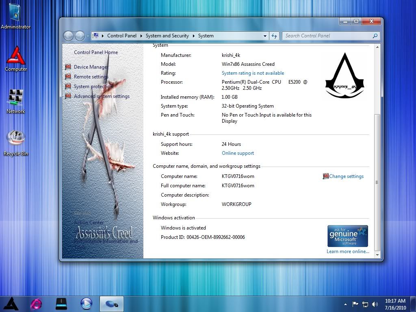This screenshot has width=416, height=312.
Task: Open the clock showing 10:17 AM
Action: pos(395,304)
